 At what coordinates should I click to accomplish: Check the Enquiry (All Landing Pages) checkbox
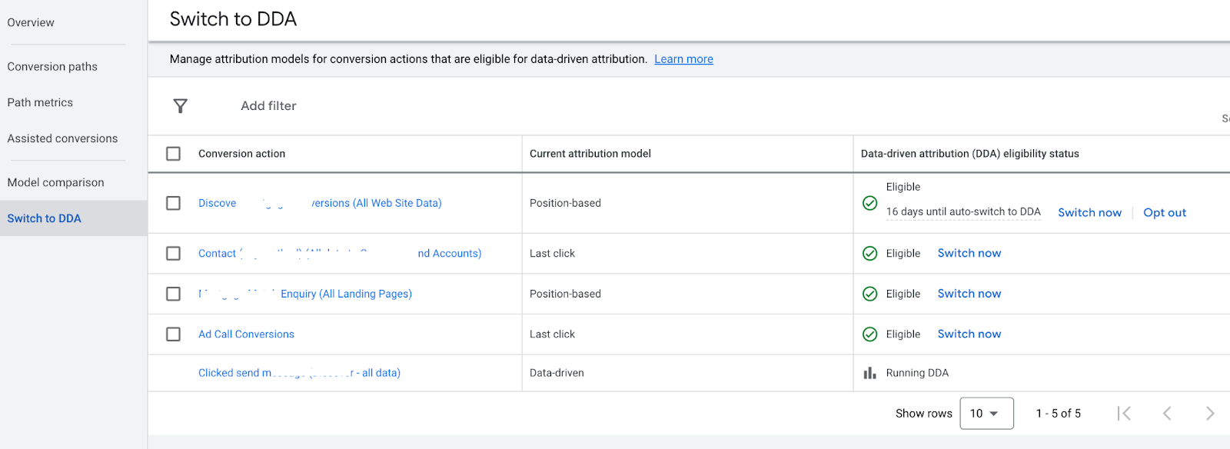tap(174, 294)
